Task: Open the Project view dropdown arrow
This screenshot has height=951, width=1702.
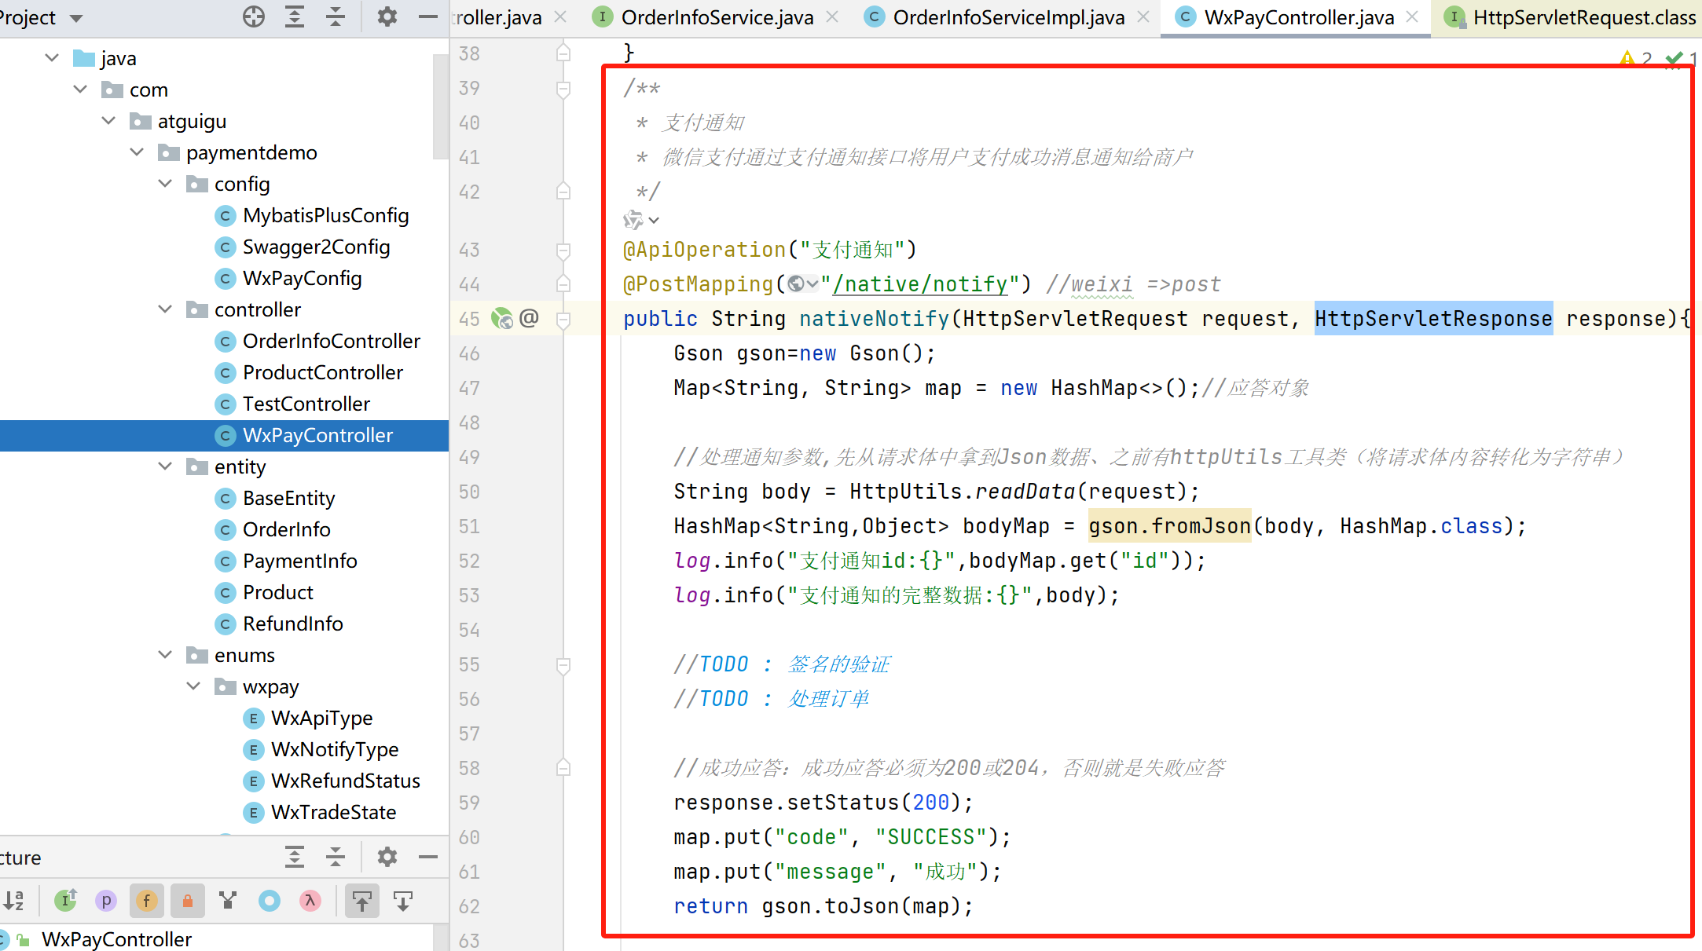Action: (x=76, y=17)
